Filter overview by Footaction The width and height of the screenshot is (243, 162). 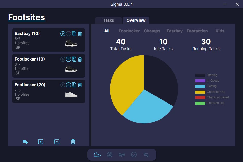click(x=197, y=31)
